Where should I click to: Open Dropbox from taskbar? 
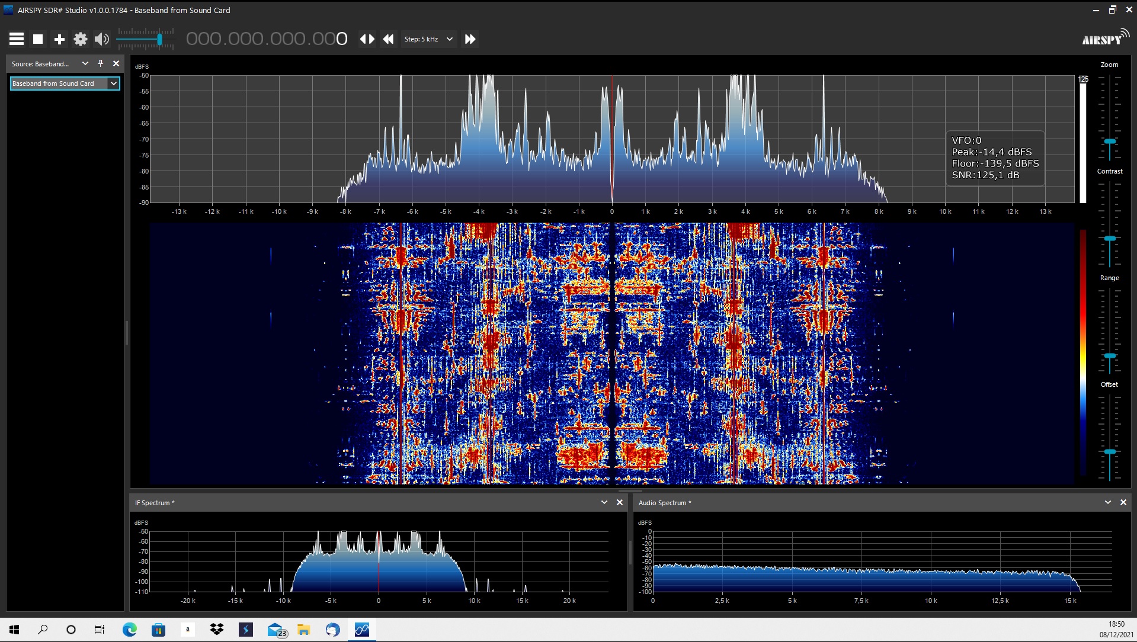pyautogui.click(x=216, y=630)
